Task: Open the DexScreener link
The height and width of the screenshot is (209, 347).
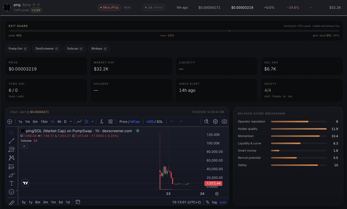Action: [47, 48]
